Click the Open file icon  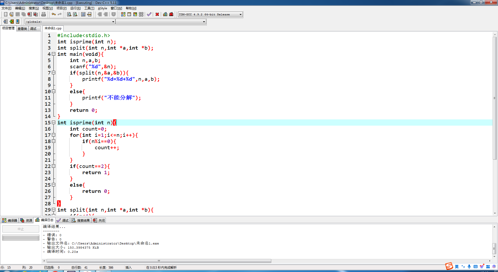pyautogui.click(x=11, y=14)
